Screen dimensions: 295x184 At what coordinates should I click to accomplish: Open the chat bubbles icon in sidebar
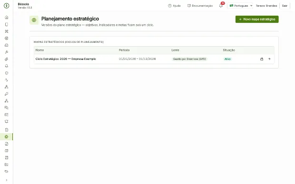[6, 108]
